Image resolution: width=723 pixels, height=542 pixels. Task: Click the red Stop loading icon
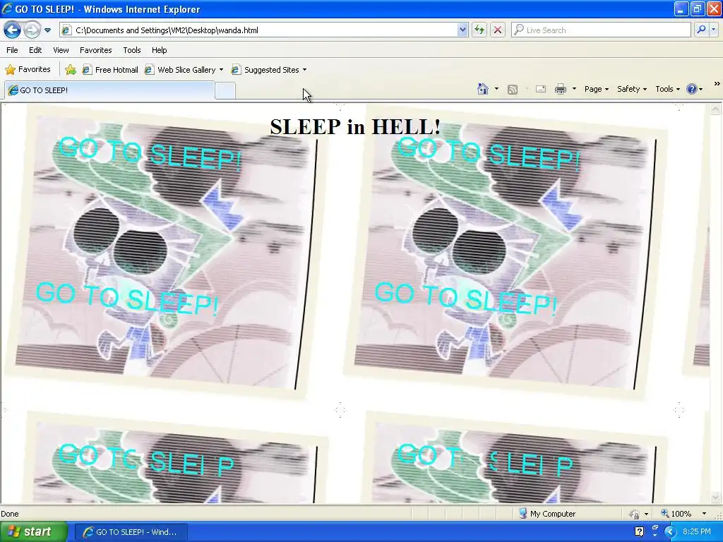click(498, 30)
